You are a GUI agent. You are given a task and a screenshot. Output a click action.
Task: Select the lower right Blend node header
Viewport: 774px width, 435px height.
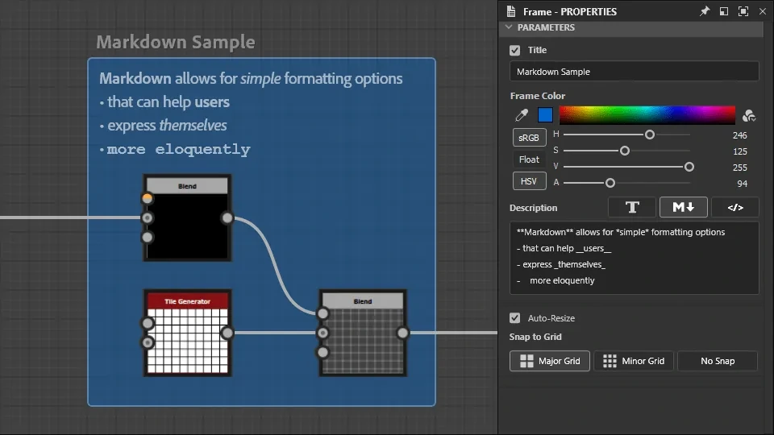tap(362, 301)
